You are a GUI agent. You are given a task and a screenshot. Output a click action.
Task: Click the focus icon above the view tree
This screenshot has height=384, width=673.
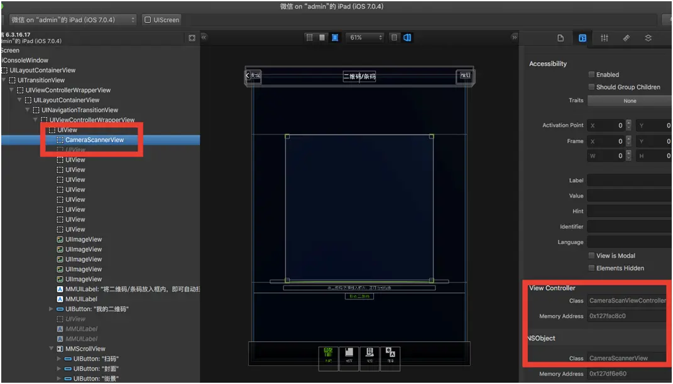pyautogui.click(x=192, y=38)
